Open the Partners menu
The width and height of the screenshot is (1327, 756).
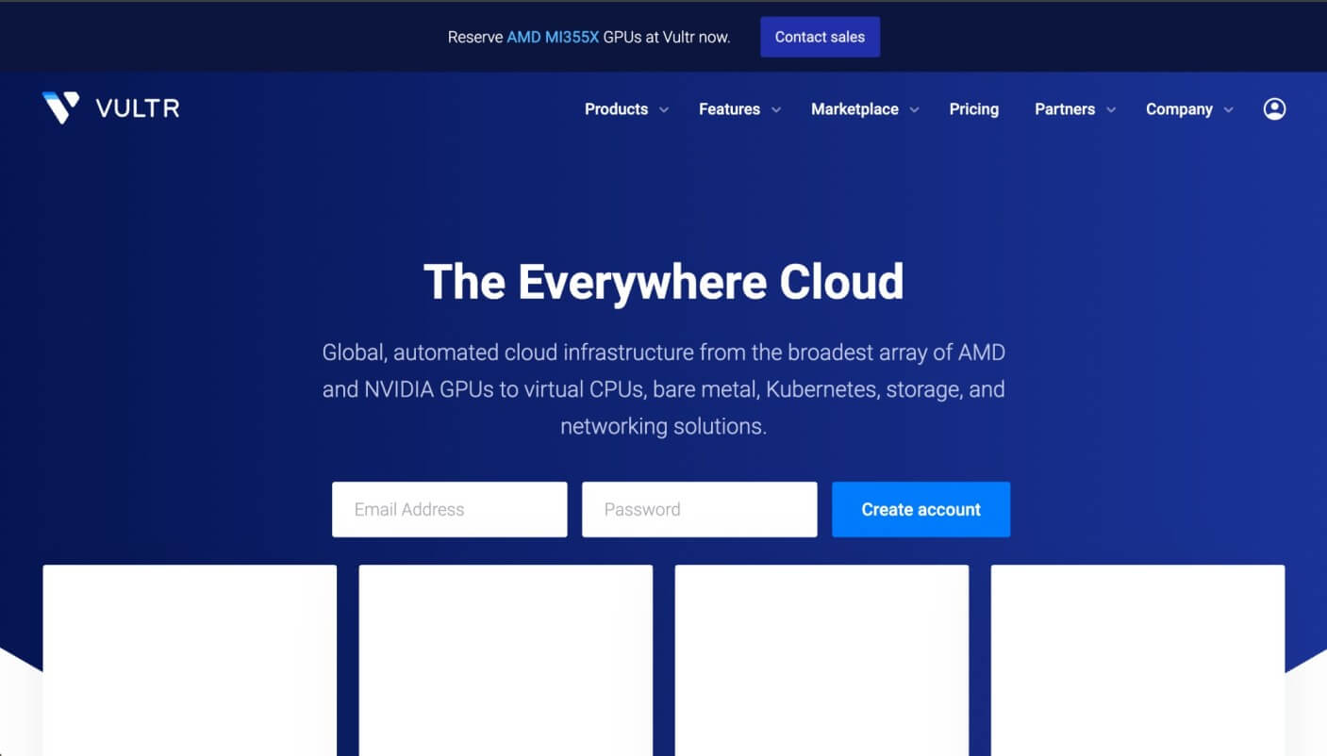click(x=1064, y=109)
